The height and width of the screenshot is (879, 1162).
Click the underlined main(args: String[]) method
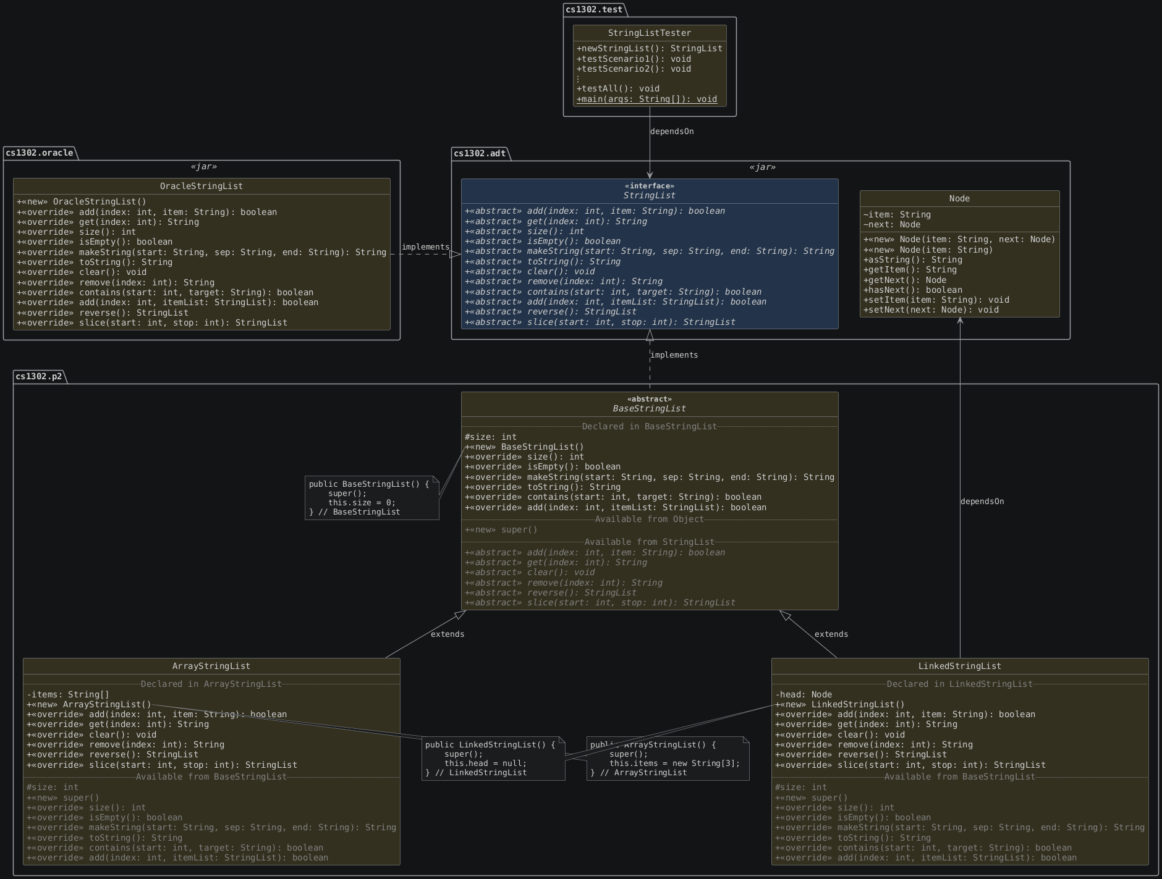(x=647, y=99)
